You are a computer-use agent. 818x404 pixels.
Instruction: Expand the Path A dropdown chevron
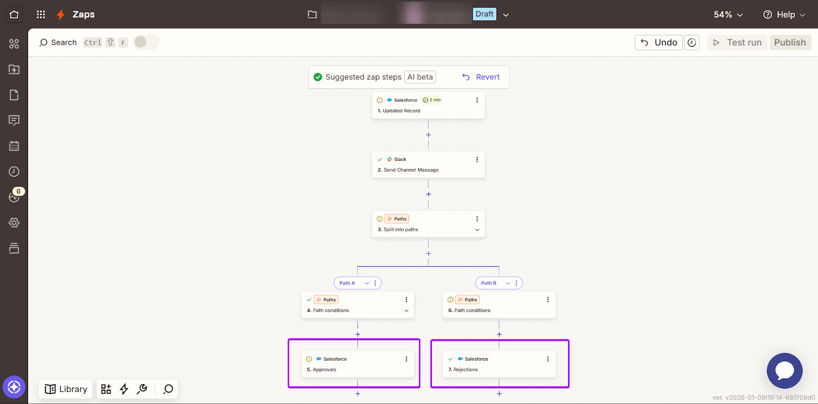coord(367,283)
